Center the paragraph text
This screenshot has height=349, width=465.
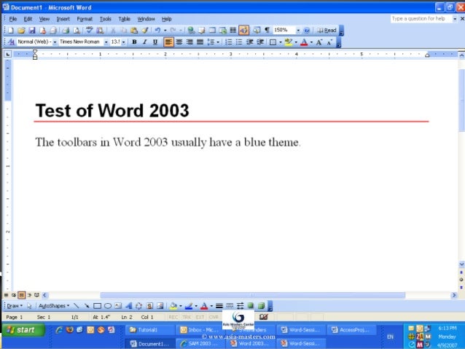179,42
